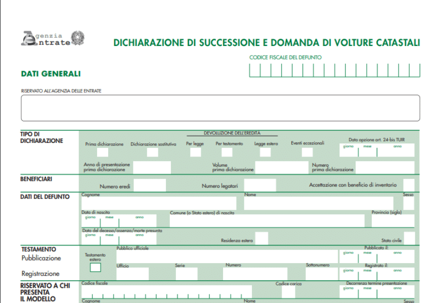Tick the Prima dichiarazione checkbox
Image resolution: width=440 pixels, height=303 pixels.
pos(102,152)
